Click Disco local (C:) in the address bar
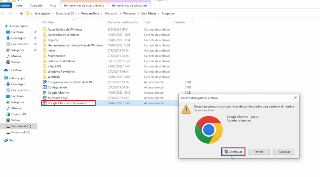The width and height of the screenshot is (320, 177). click(66, 13)
